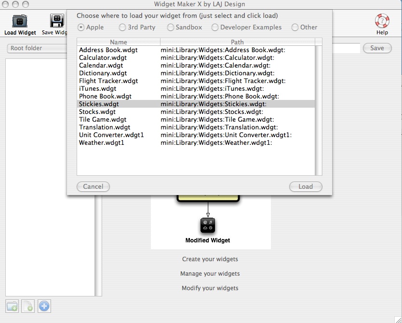Screen dimensions: 402x323
Task: Click path mini:Library:Widgets:Translation.wdgt:
Action: click(x=219, y=127)
